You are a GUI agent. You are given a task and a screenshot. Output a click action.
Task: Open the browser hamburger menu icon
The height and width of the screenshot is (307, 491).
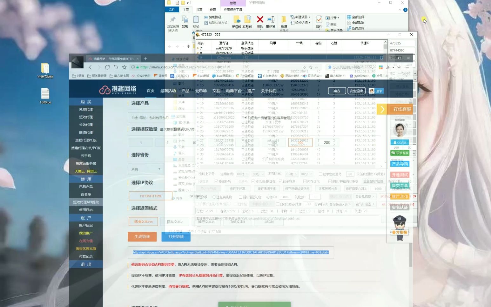pyautogui.click(x=407, y=67)
